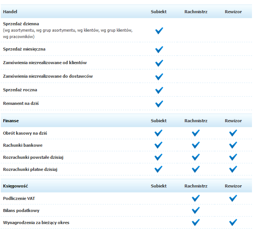Viewport: 255px width, 232px height.
Task: Click the Finanse section header
Action: point(11,121)
